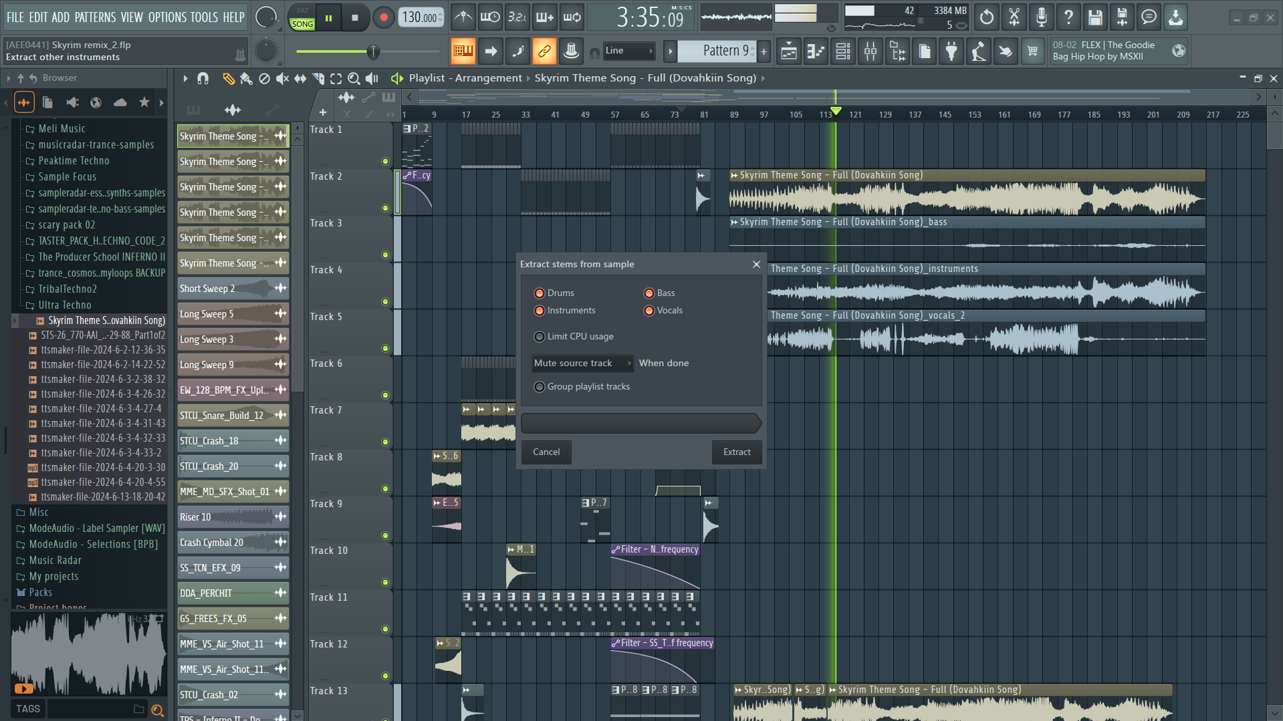Enable the Drums stem option
Image resolution: width=1283 pixels, height=721 pixels.
coord(540,293)
